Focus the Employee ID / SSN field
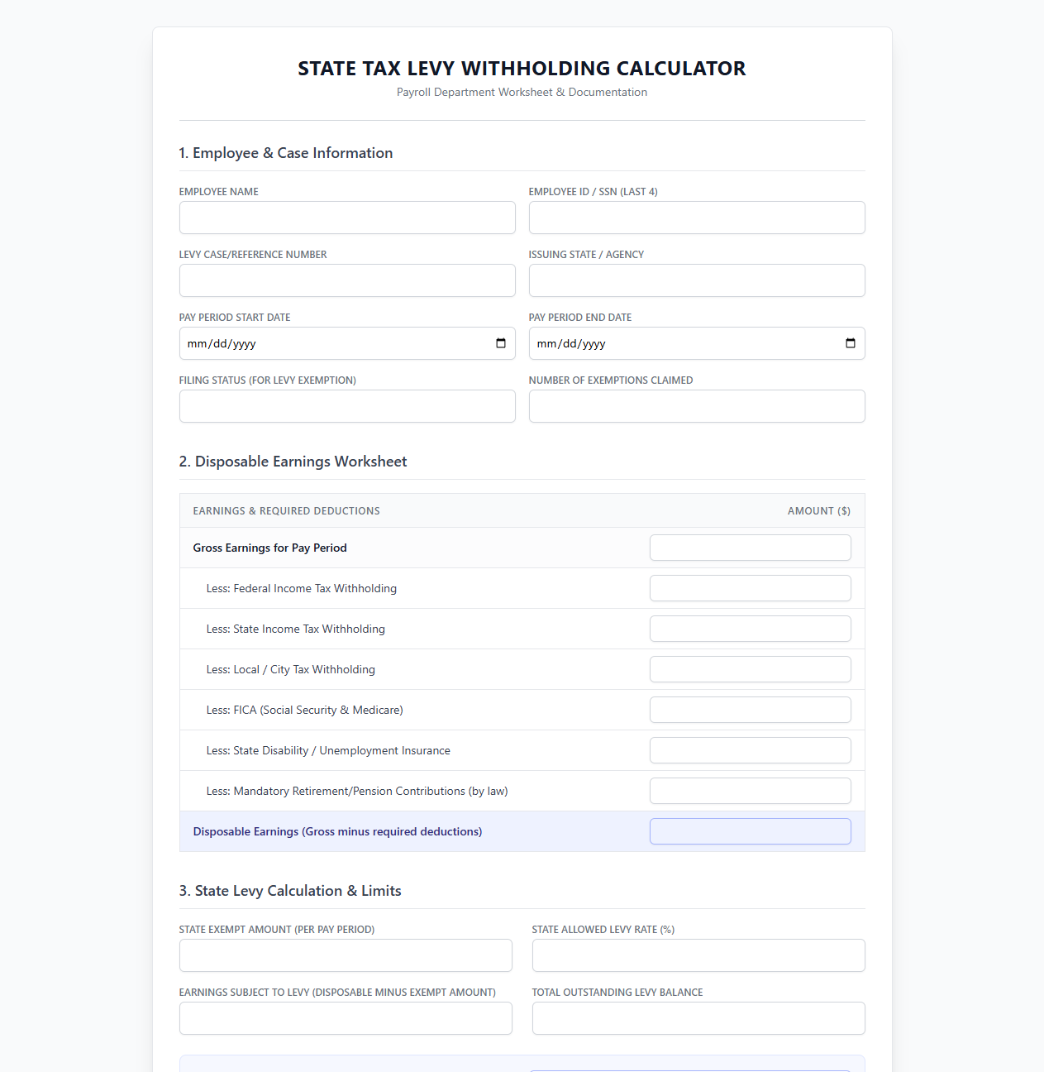This screenshot has height=1072, width=1044. tap(697, 218)
